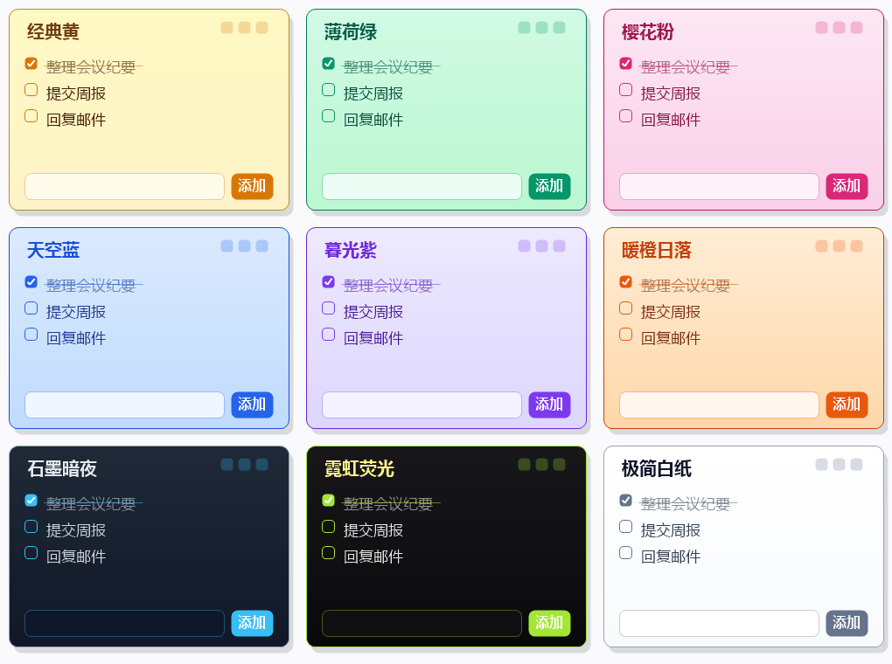This screenshot has width=892, height=664.
Task: Check 回复邮件 in the 石墨暗夜 card
Action: (31, 552)
